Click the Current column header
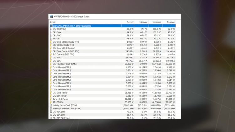Image resolution: width=235 pixels, height=132 pixels. (130, 22)
